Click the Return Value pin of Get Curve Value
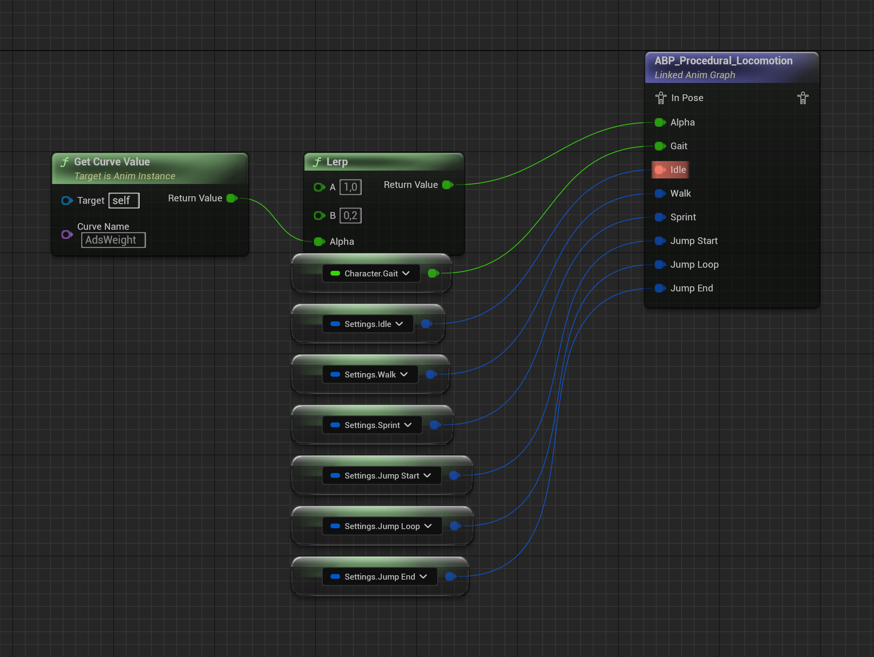The image size is (874, 657). coord(232,198)
